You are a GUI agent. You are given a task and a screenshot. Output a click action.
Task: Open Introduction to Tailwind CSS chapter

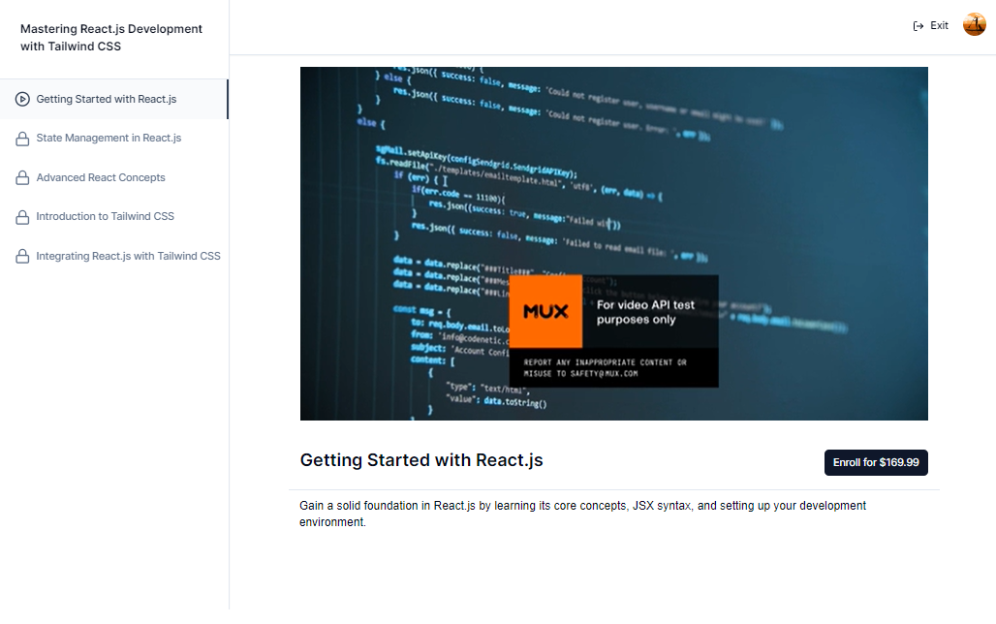click(x=114, y=217)
